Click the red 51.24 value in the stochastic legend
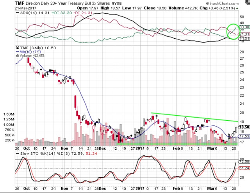The image size is (250, 193). point(91,154)
